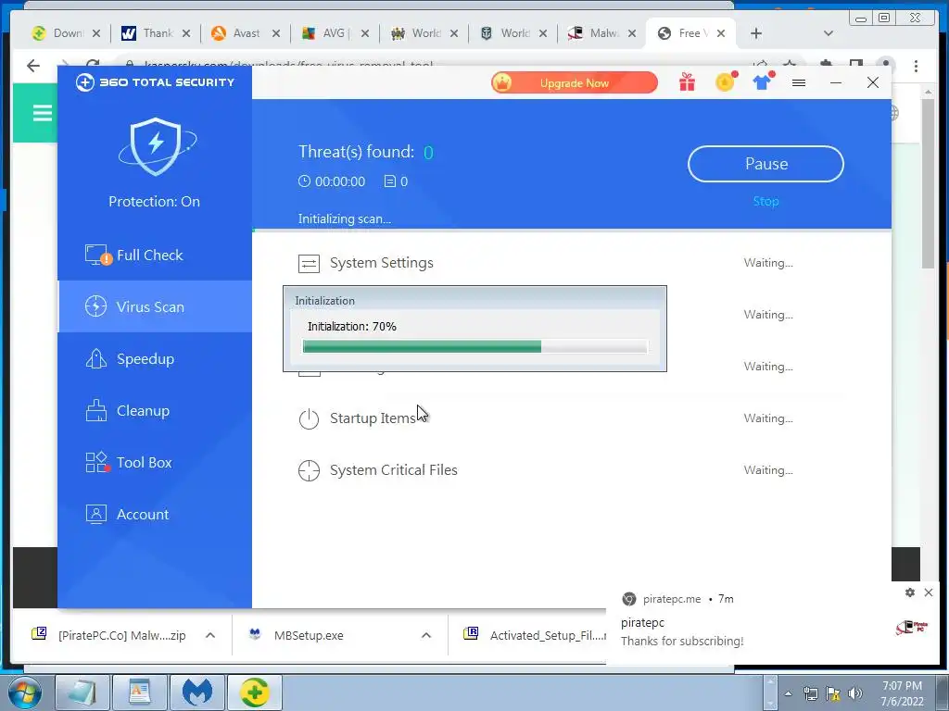Open 360 Total Security taskbar icon

click(x=254, y=692)
